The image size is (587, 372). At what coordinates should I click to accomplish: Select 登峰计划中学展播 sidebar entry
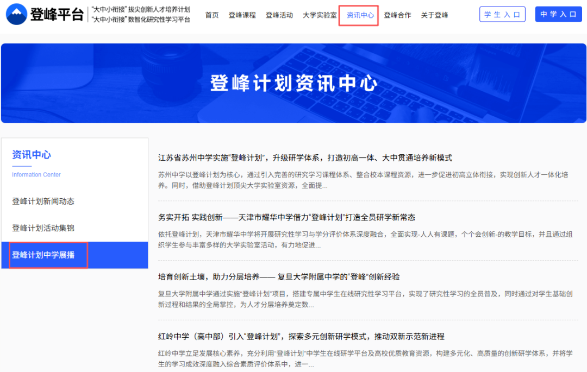[x=43, y=255]
